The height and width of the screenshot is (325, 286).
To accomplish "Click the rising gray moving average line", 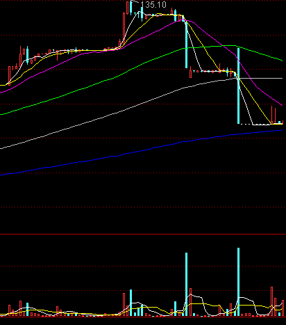I will pyautogui.click(x=116, y=113).
